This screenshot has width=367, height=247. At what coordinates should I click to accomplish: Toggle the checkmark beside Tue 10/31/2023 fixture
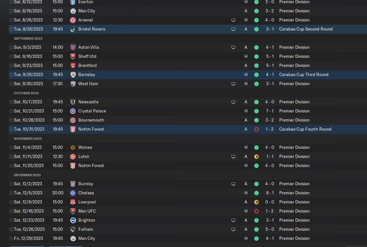[x=11, y=129]
